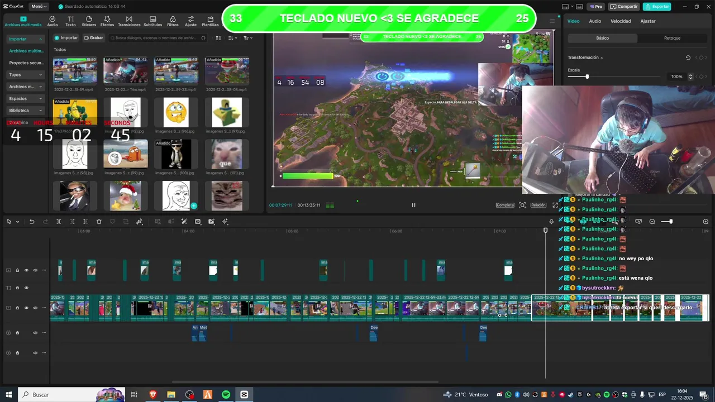Image resolution: width=715 pixels, height=402 pixels.
Task: Open the Menú dropdown
Action: click(x=39, y=7)
